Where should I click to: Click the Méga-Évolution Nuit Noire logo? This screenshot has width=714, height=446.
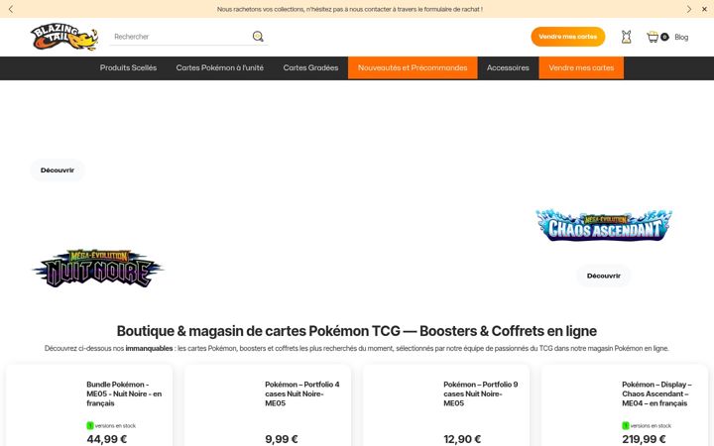(97, 269)
